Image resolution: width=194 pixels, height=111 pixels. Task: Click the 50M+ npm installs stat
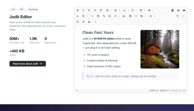[17, 40]
